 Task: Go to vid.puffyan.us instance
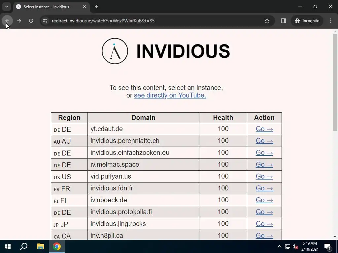(x=264, y=176)
